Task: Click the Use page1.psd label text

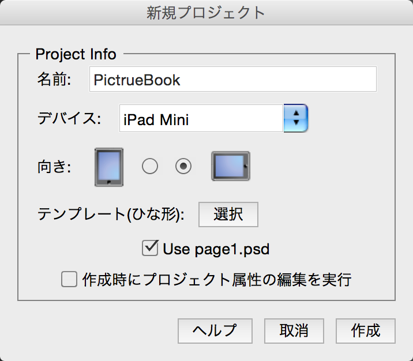Action: [216, 249]
